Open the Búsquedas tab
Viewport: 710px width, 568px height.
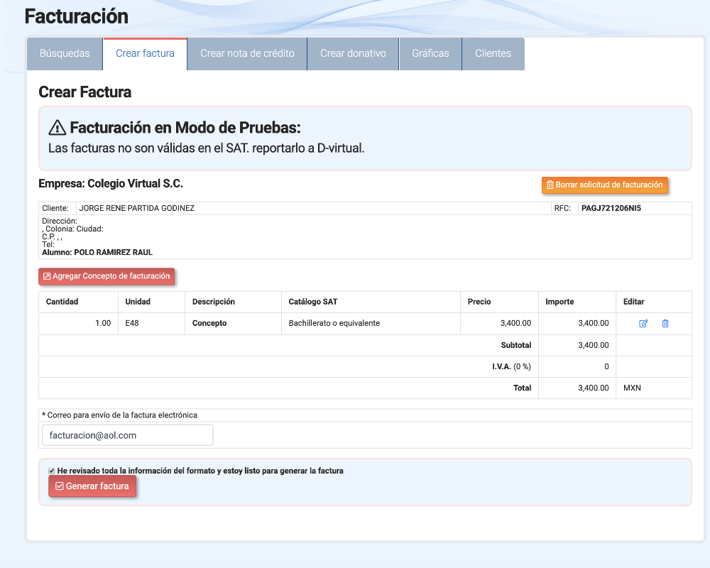click(65, 53)
